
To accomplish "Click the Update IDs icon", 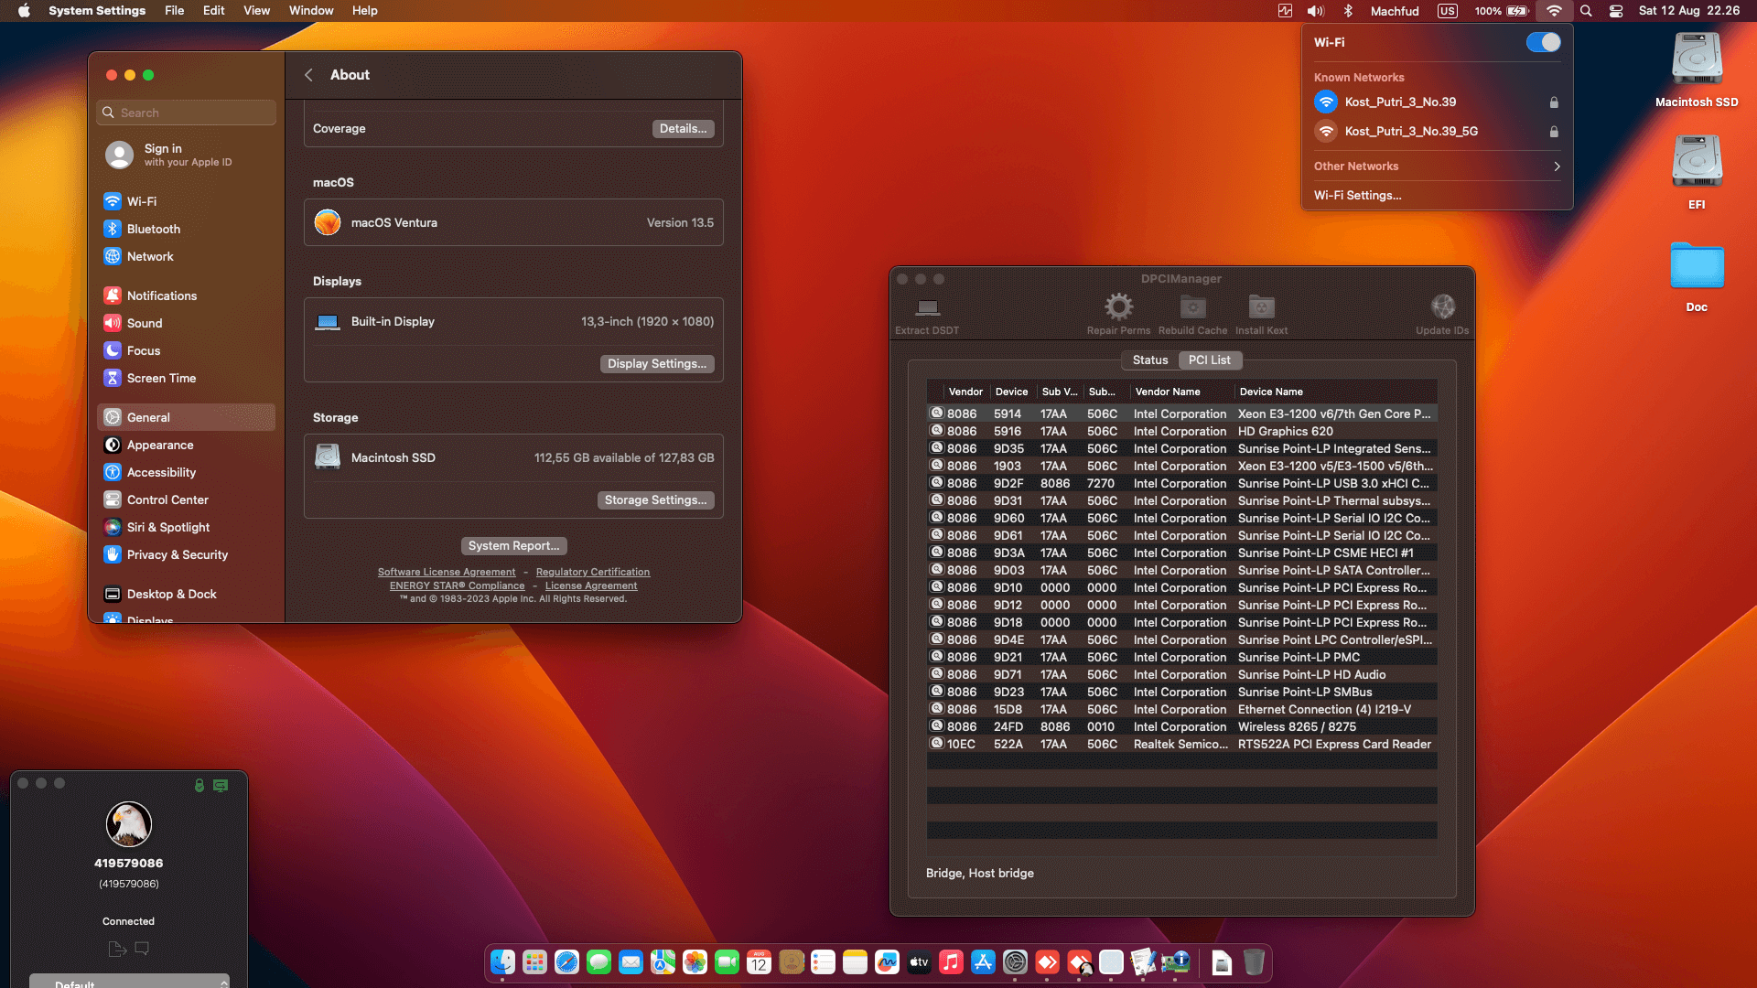I will click(1442, 306).
